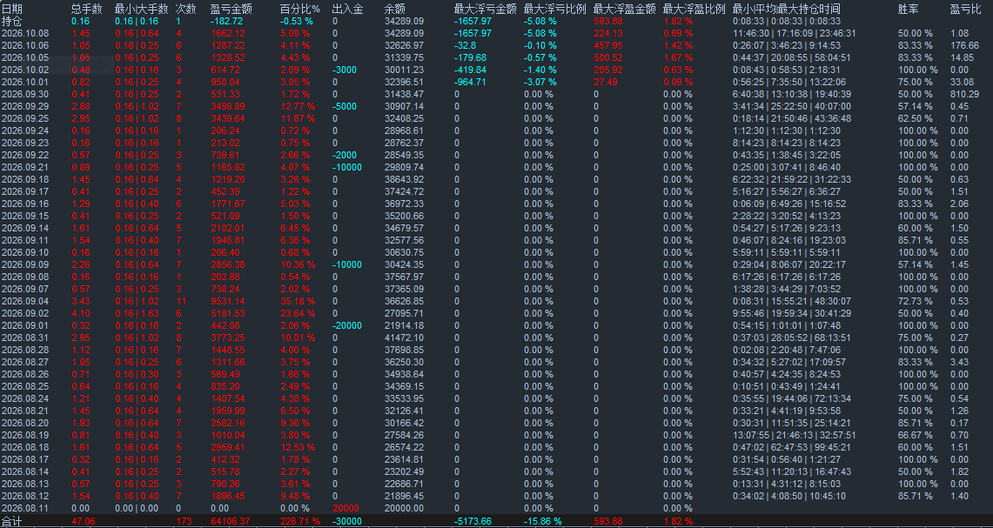Screen dimensions: 993x528
Task: Click the 余额 column header
Action: coord(395,9)
